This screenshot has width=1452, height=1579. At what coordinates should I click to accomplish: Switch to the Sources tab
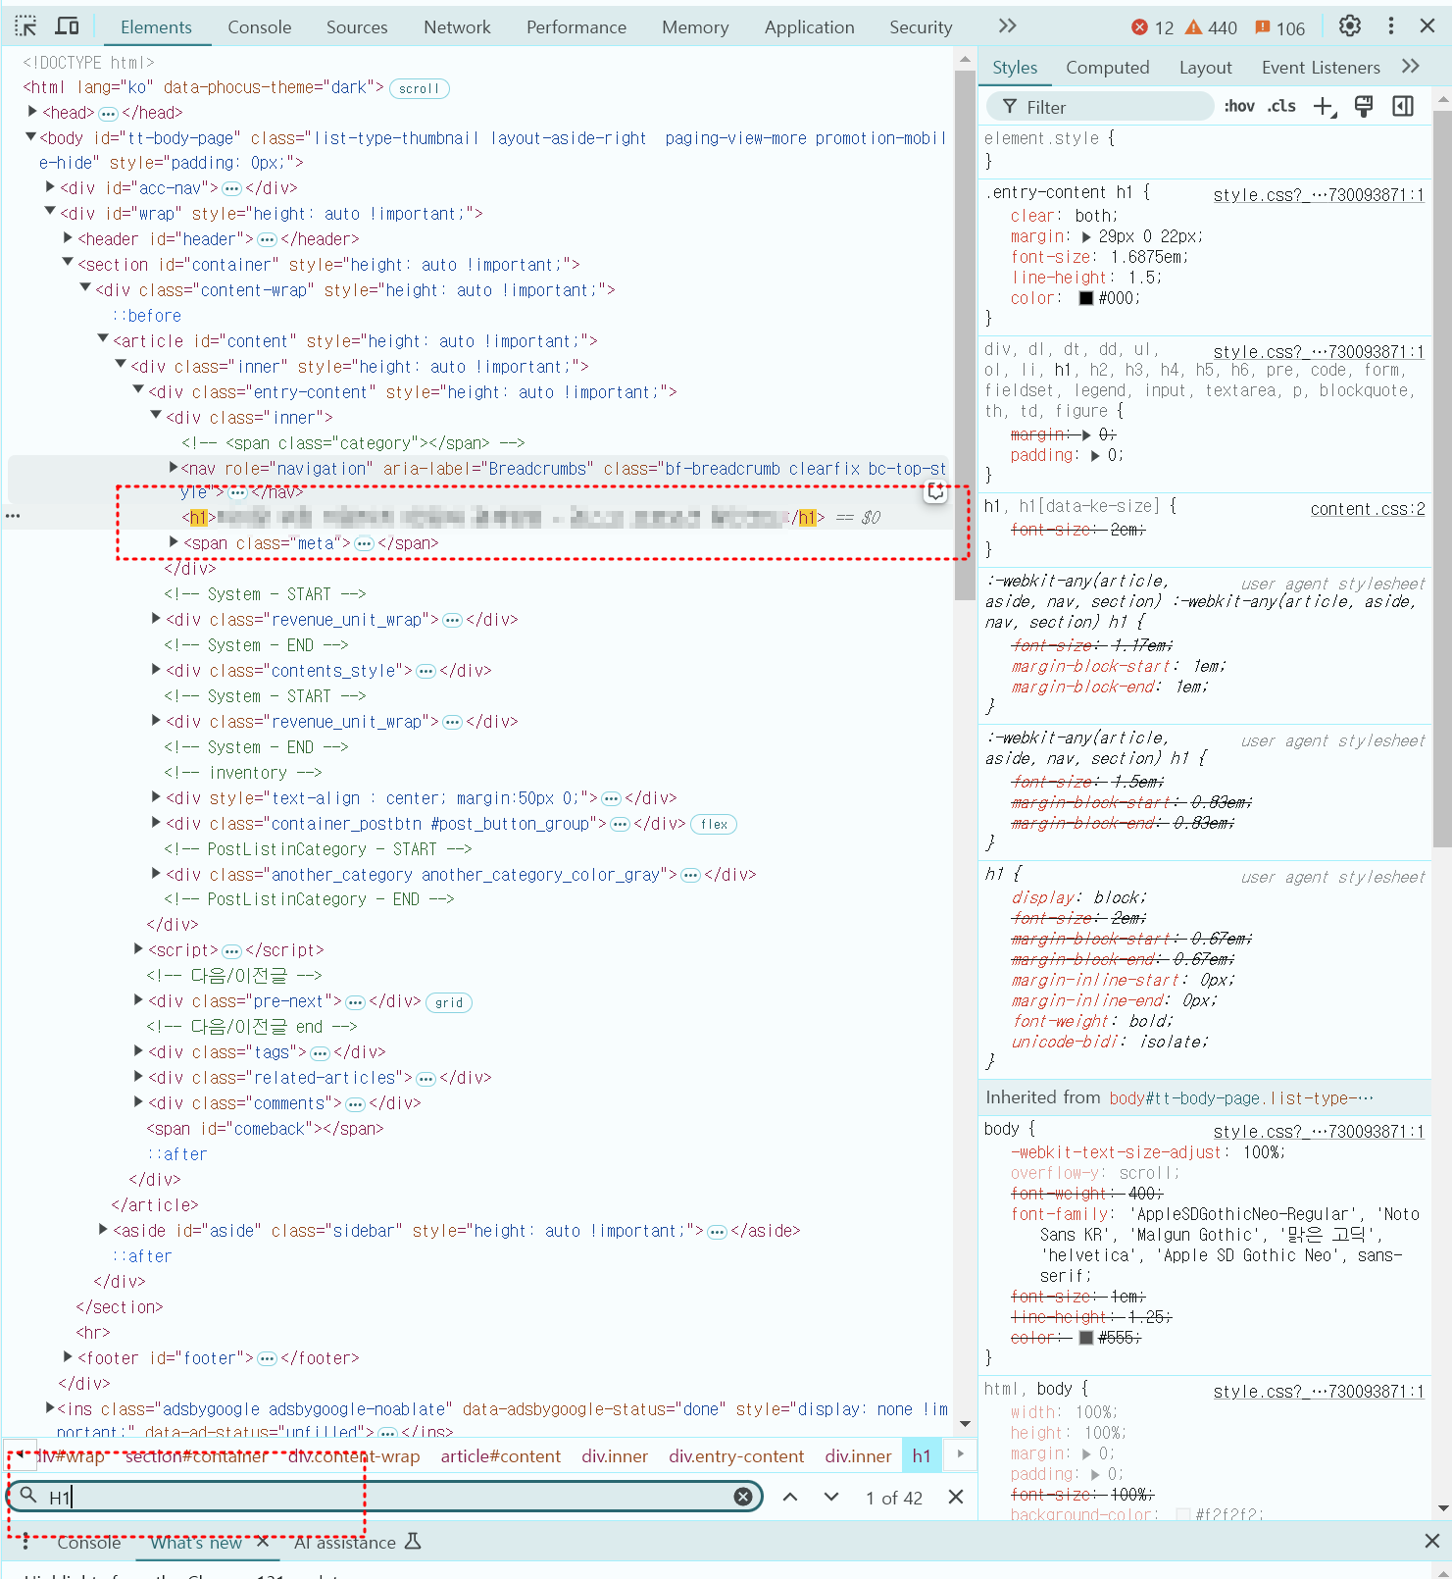pyautogui.click(x=357, y=27)
